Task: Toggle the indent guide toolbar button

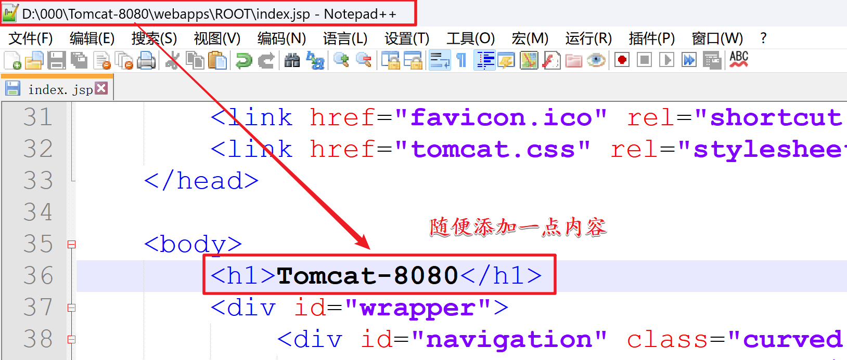Action: pos(484,60)
